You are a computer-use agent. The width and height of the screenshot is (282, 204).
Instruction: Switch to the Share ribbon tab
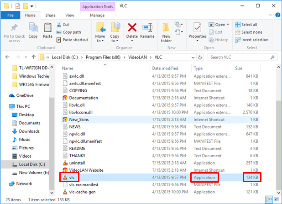50,15
